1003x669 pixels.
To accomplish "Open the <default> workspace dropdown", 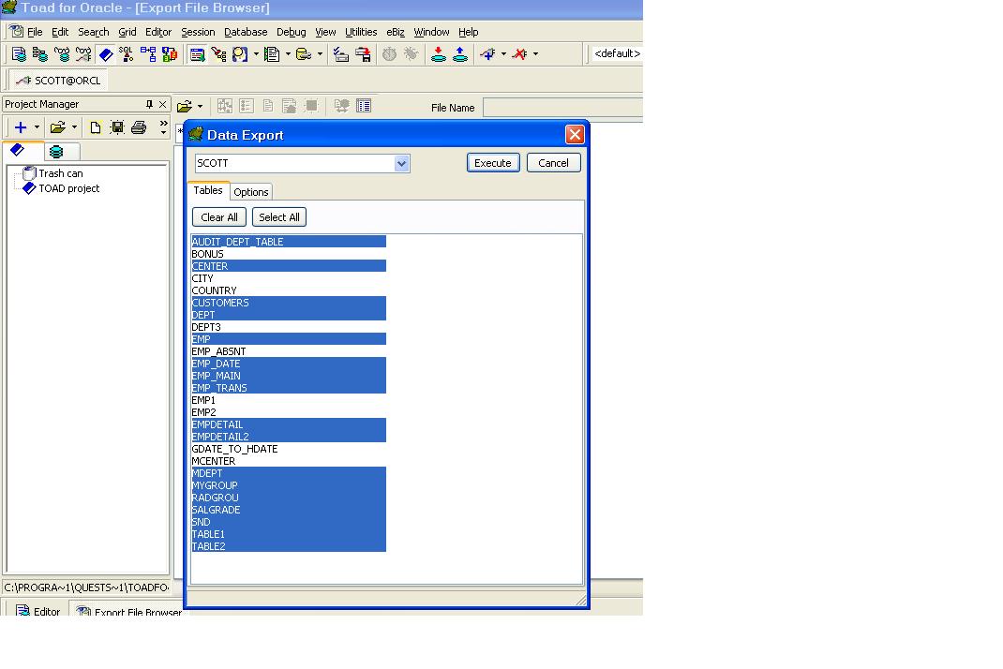I will coord(617,54).
